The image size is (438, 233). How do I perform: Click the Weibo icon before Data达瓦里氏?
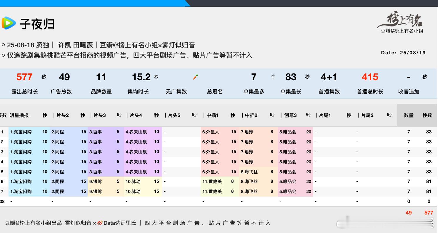(x=100, y=223)
